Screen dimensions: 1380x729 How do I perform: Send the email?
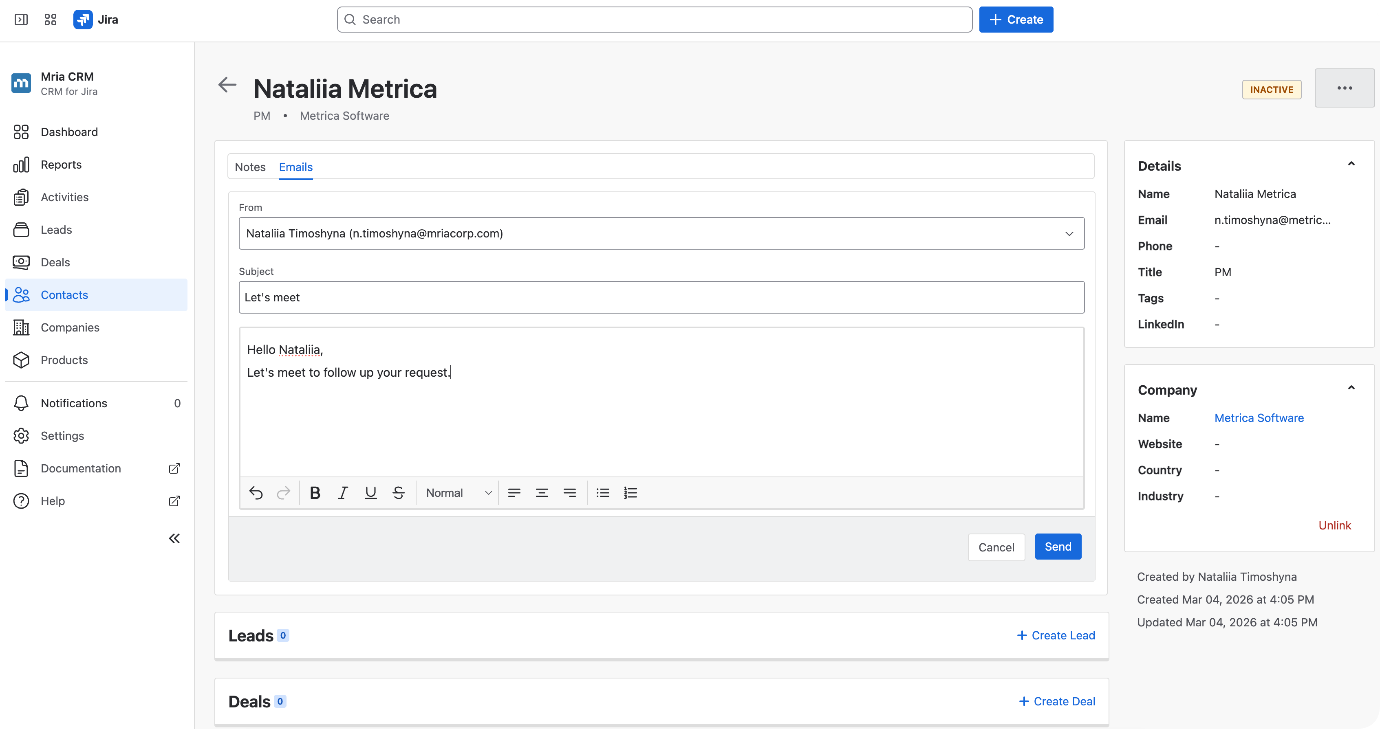click(x=1058, y=547)
